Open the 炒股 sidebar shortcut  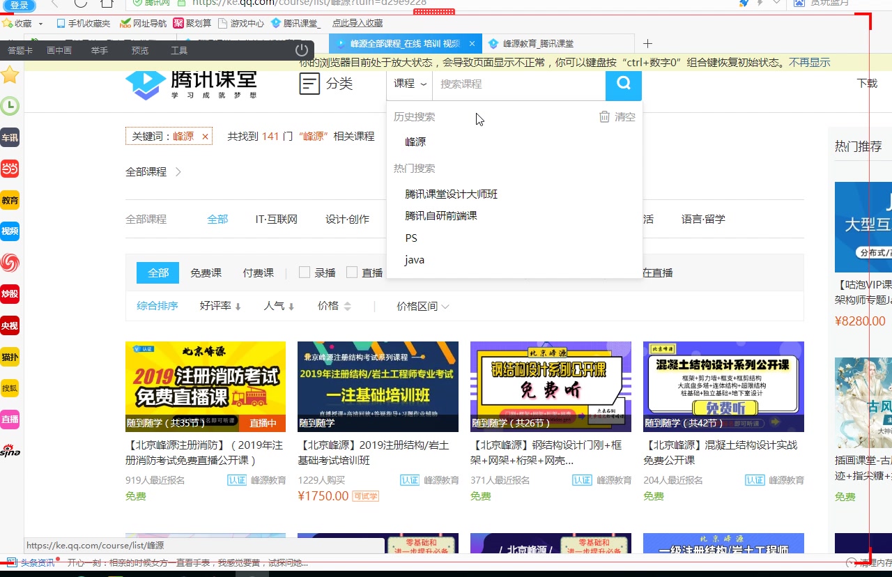coord(10,294)
